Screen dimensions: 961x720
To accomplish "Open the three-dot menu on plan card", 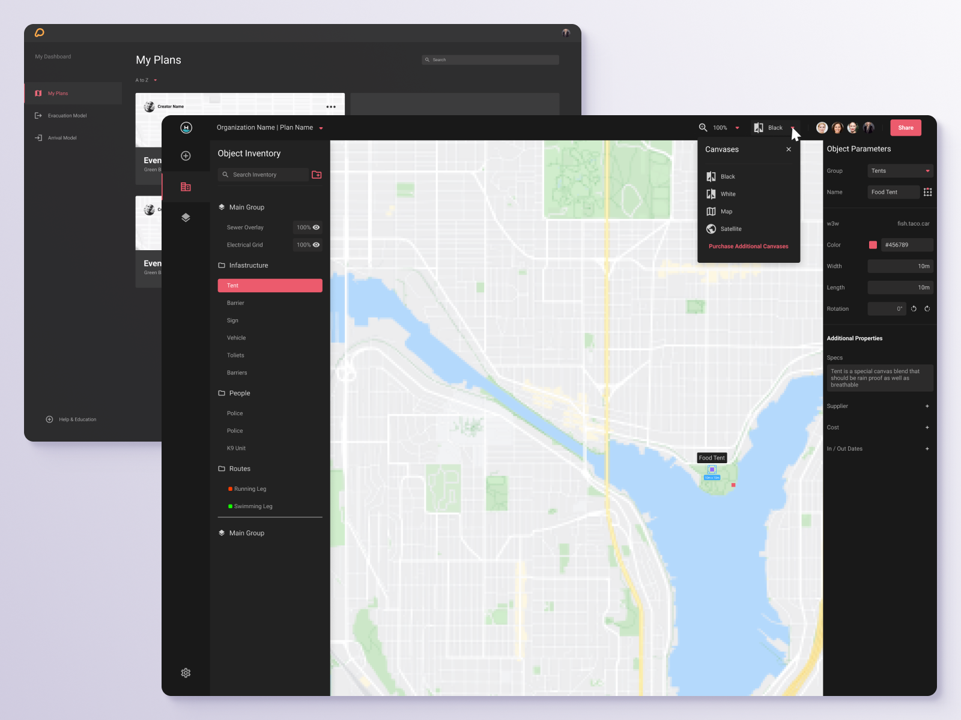I will [331, 107].
